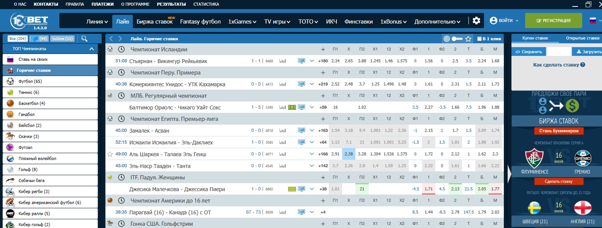The height and width of the screenshot is (228, 602).
Task: Click the clock icon next to Чемпионат Перу. Примера
Action: [x=121, y=73]
